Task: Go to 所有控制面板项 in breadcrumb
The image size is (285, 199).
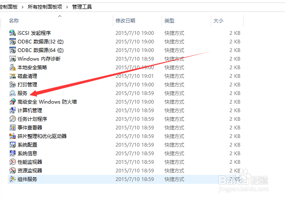Action: click(x=45, y=7)
